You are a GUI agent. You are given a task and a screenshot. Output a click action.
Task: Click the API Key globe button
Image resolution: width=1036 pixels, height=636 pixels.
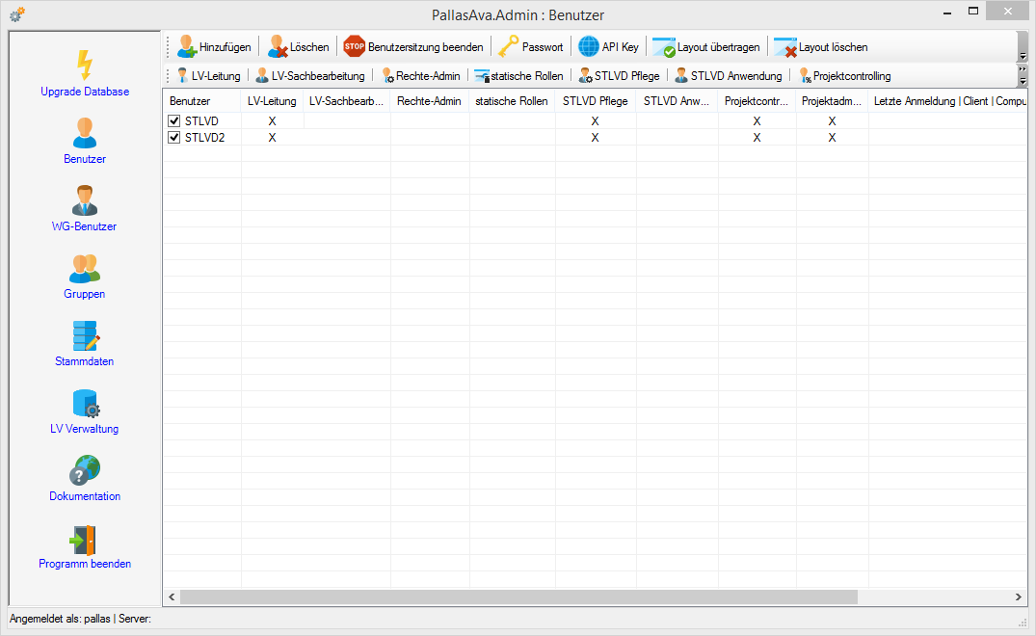(x=608, y=47)
